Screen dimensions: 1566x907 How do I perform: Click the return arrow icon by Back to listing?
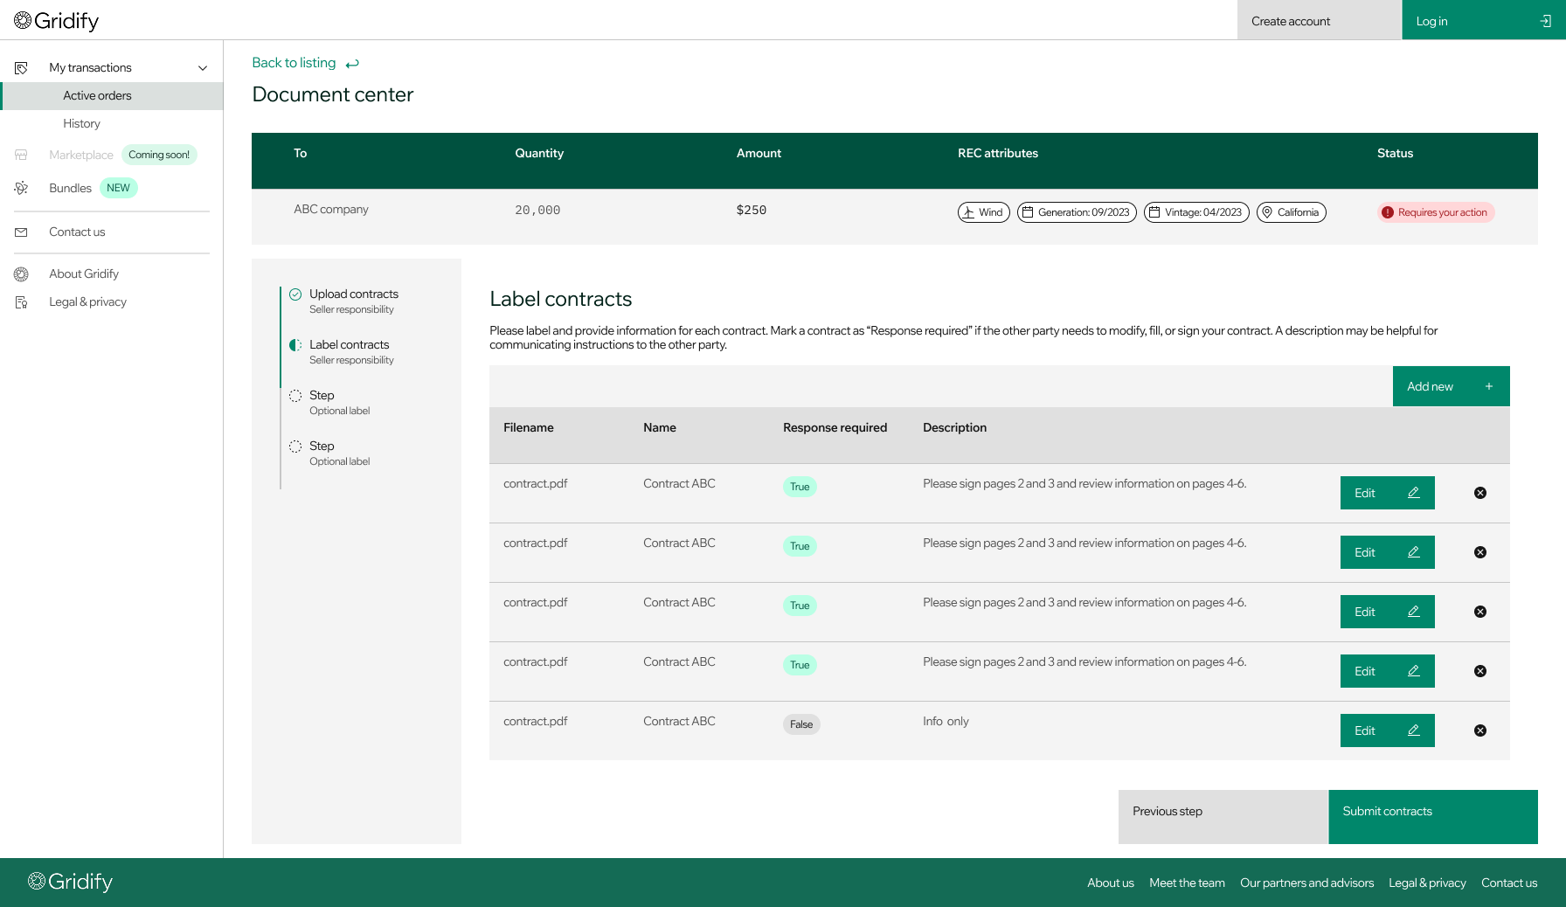pos(352,64)
